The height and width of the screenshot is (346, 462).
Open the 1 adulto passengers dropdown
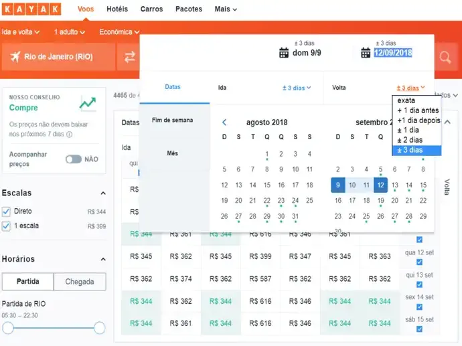pyautogui.click(x=70, y=32)
